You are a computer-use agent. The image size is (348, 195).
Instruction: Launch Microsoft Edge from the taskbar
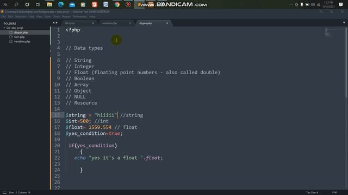(x=61, y=4)
